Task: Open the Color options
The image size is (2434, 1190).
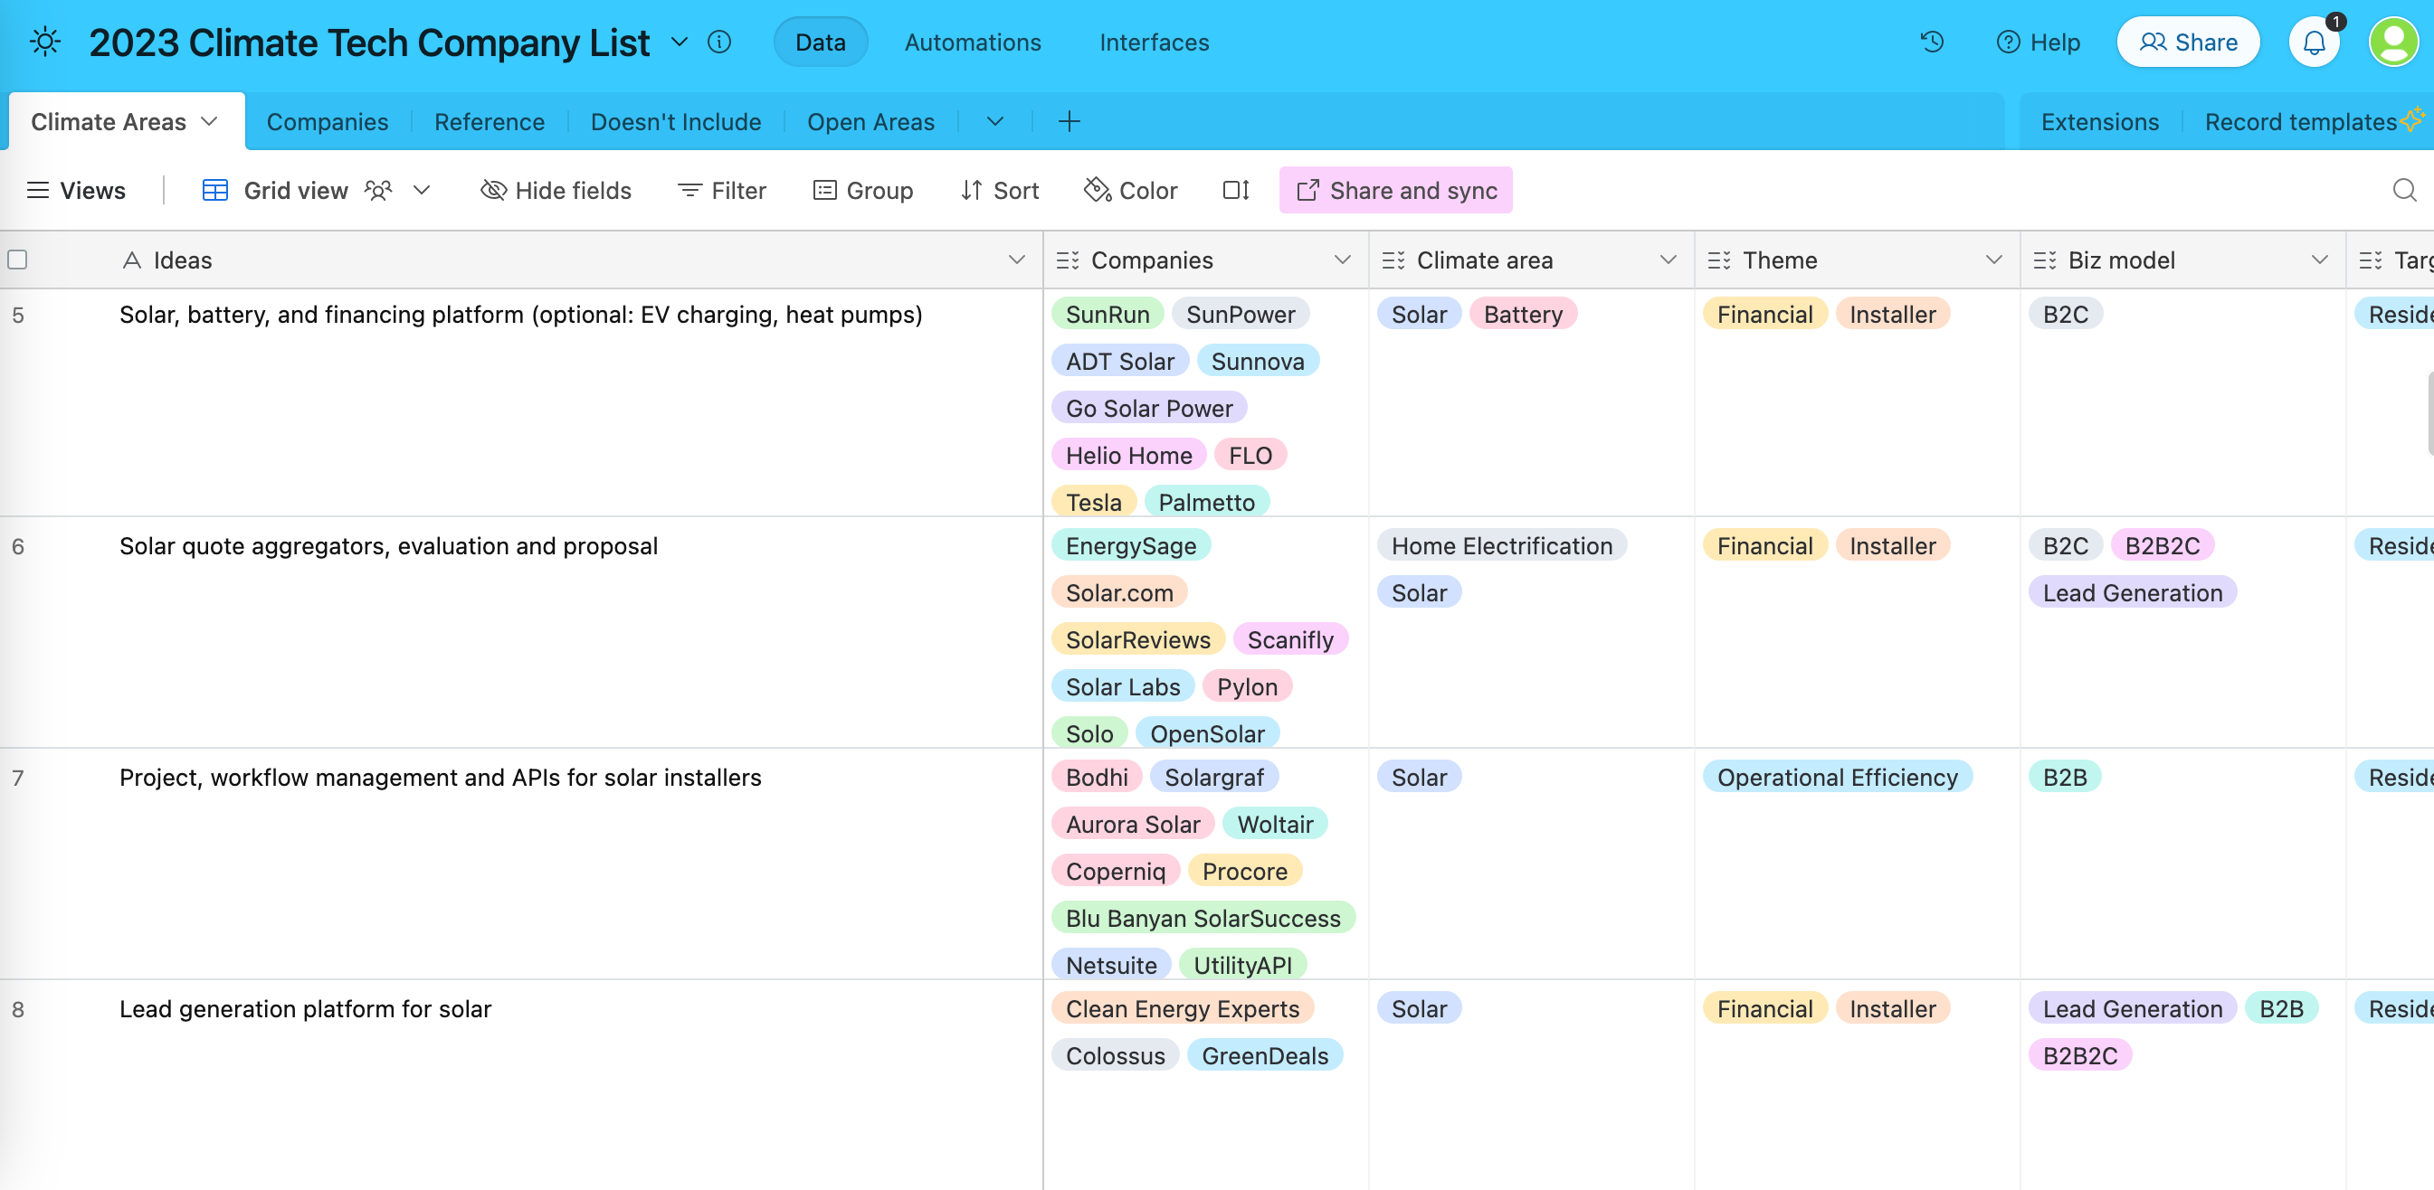Action: 1130,190
